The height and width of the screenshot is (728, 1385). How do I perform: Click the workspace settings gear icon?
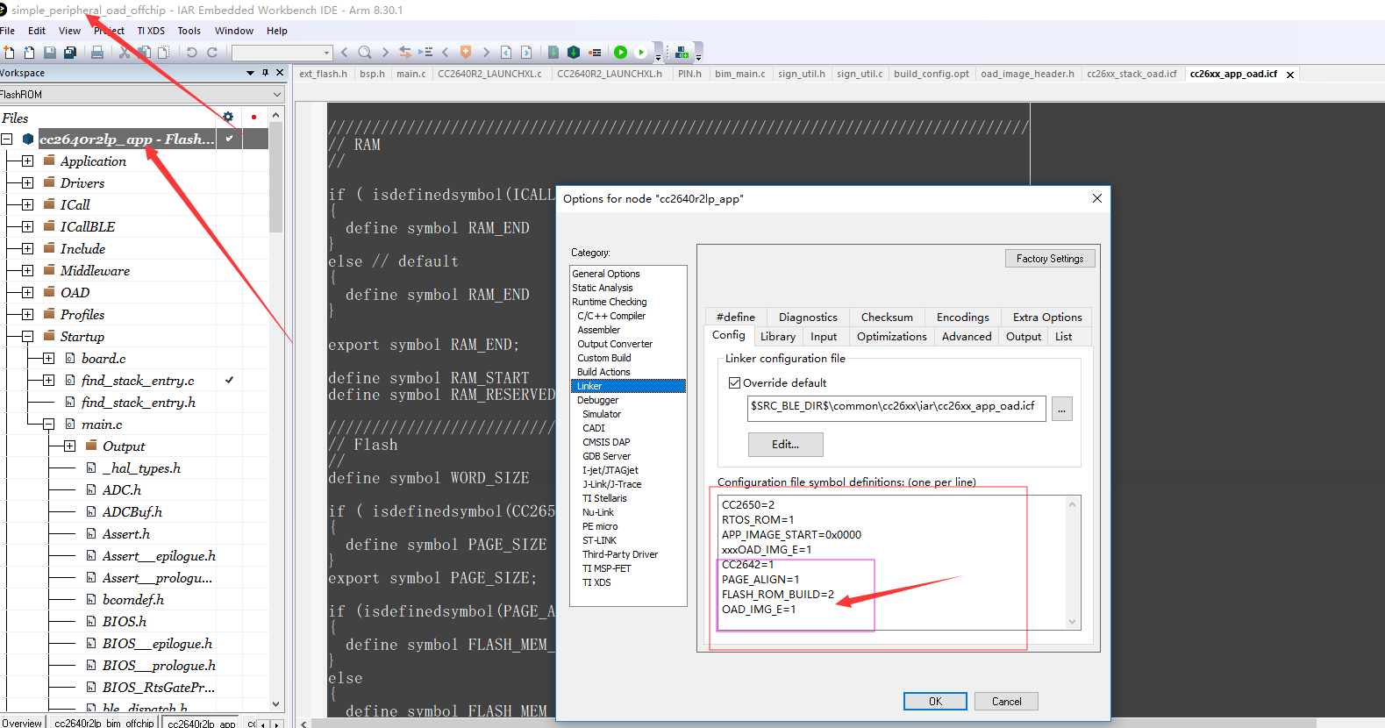228,117
